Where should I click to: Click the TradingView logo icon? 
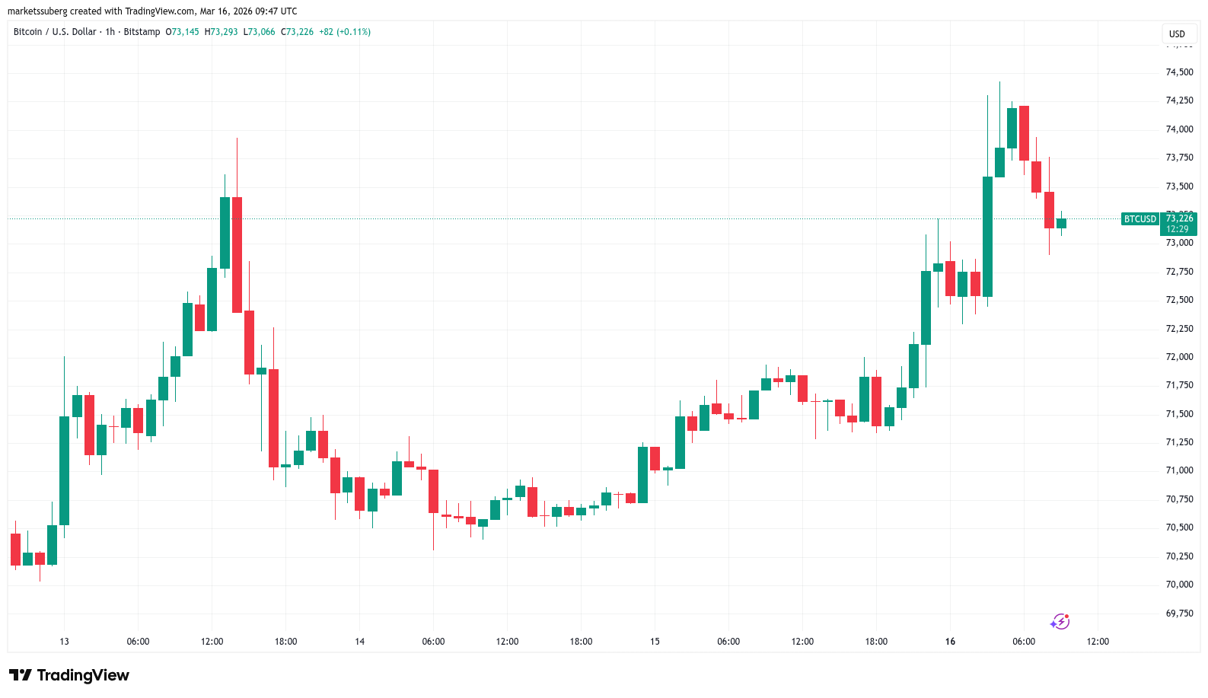21,675
